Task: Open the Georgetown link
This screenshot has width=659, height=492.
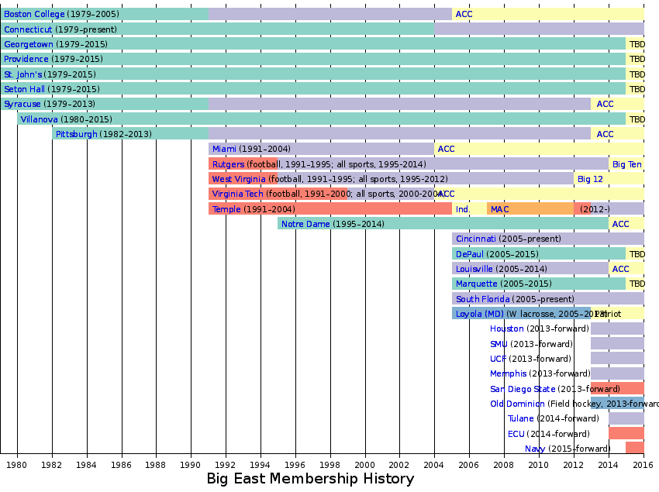Action: click(x=29, y=44)
